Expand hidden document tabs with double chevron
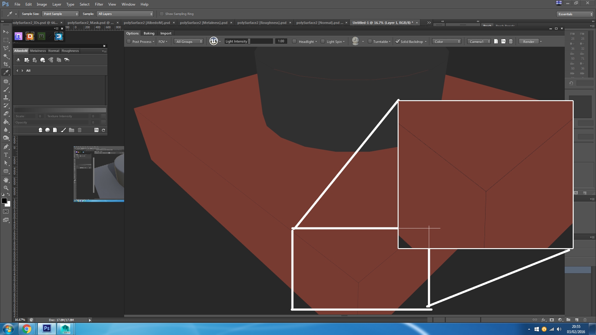The width and height of the screenshot is (596, 335). (x=429, y=23)
